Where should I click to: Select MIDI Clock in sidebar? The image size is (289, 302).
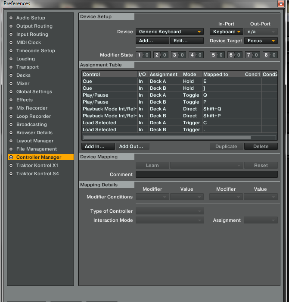(x=28, y=42)
